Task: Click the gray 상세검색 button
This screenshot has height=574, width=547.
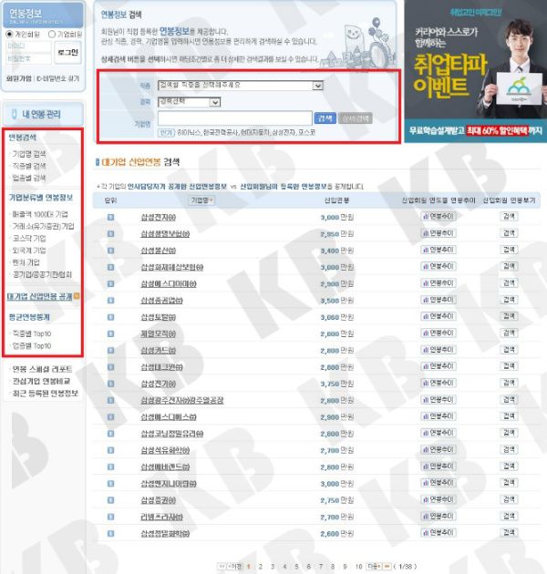Action: 355,118
